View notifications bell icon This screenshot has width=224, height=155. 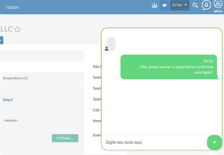pos(206,5)
